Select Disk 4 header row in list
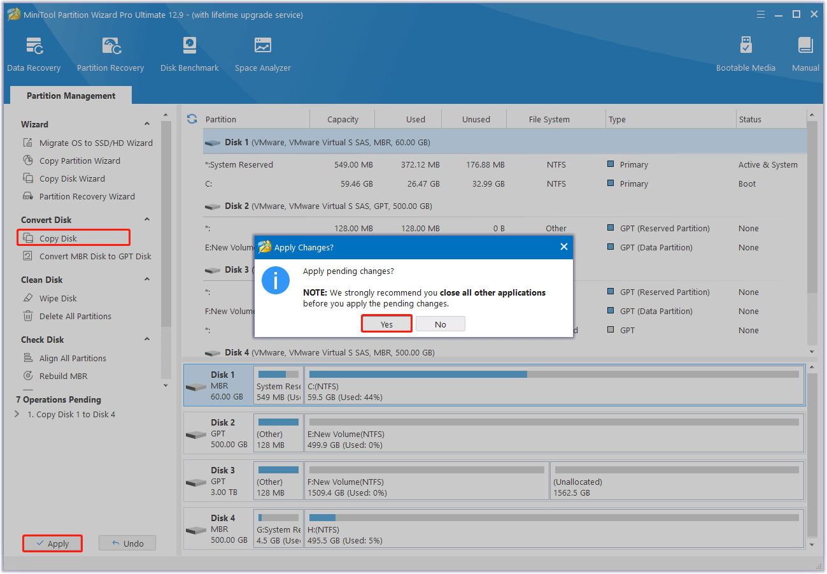827x574 pixels. (x=504, y=352)
